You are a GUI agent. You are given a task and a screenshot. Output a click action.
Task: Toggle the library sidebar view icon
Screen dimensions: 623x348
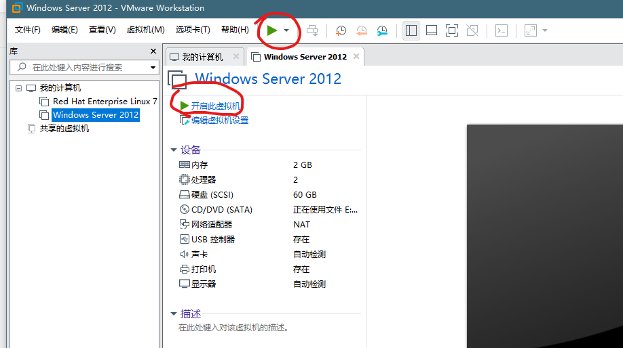click(x=411, y=30)
